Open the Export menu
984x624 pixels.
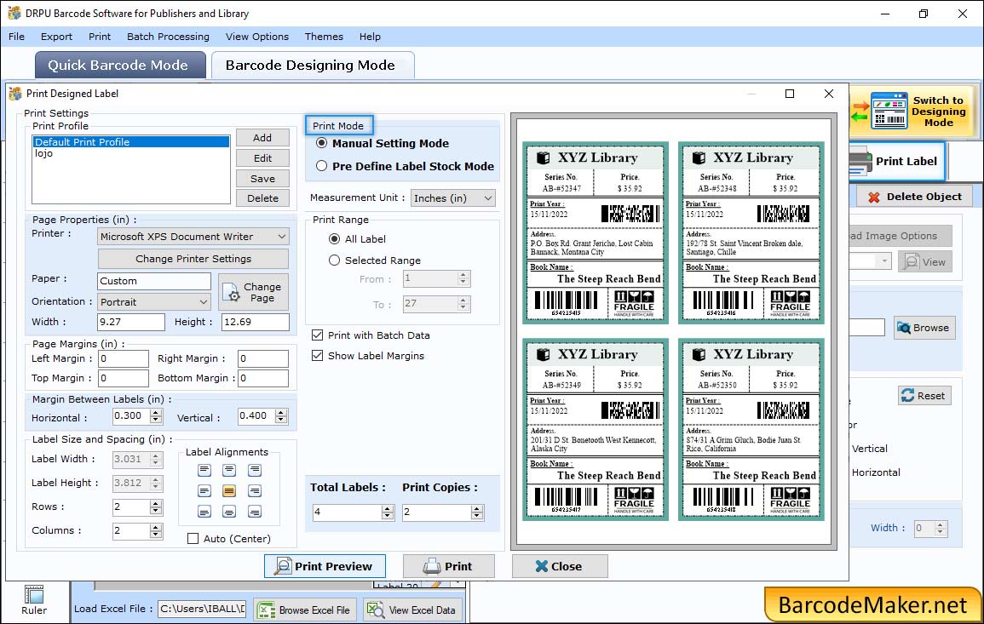coord(56,37)
